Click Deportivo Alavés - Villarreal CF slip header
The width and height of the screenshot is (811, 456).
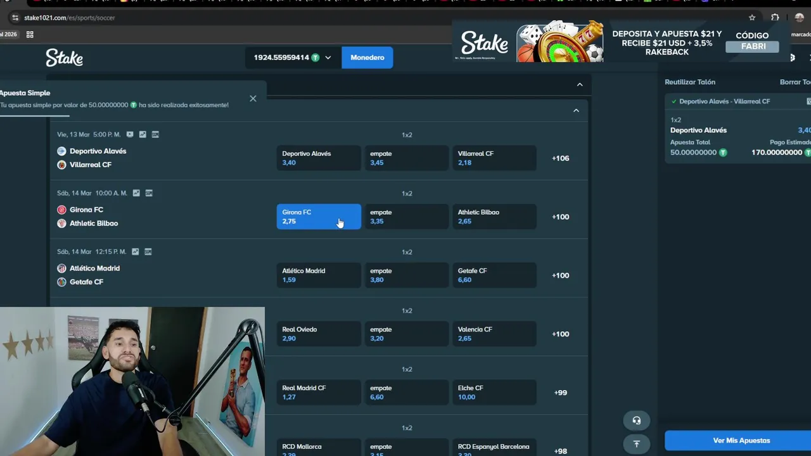pyautogui.click(x=724, y=101)
